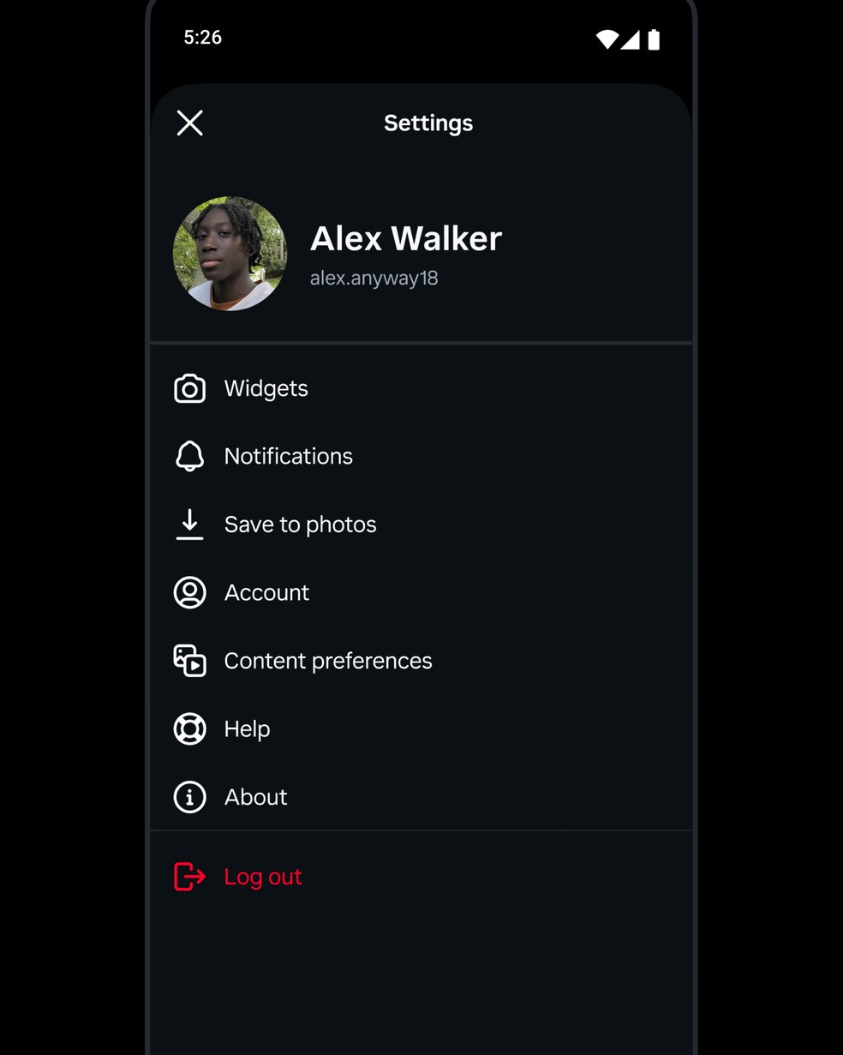The image size is (843, 1055).
Task: Tap the Help lifebuoy icon
Action: 190,729
